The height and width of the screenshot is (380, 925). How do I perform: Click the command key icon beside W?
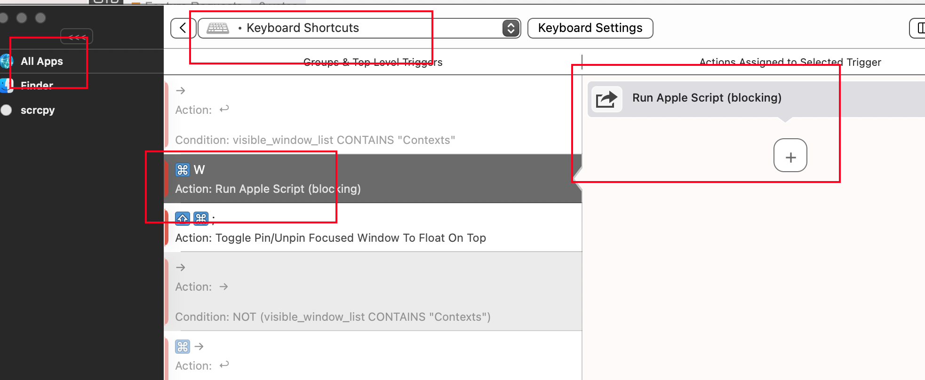pos(183,170)
